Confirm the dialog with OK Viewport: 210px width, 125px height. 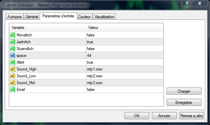[137, 115]
